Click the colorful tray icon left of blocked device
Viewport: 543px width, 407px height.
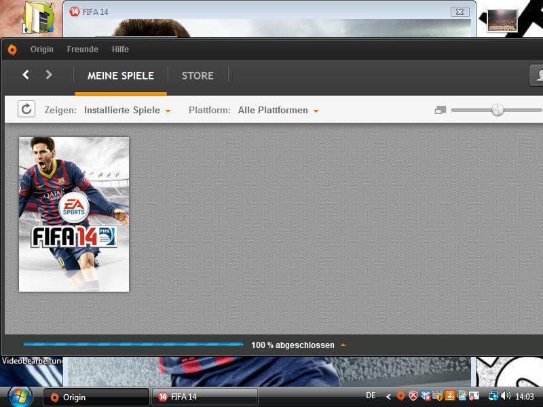(462, 396)
